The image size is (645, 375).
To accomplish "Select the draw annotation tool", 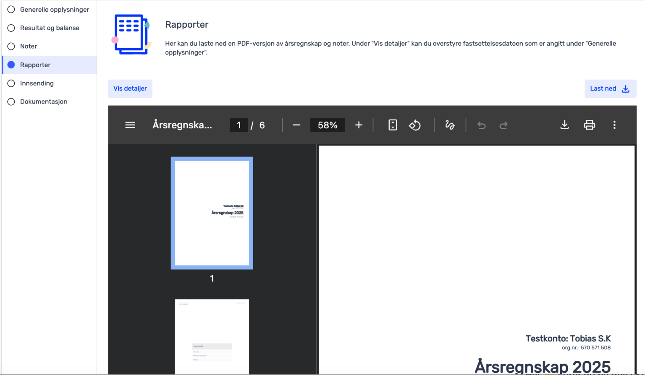I will point(450,125).
